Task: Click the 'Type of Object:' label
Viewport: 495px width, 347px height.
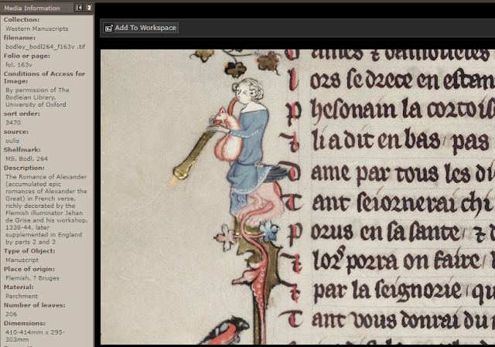Action: coord(29,251)
